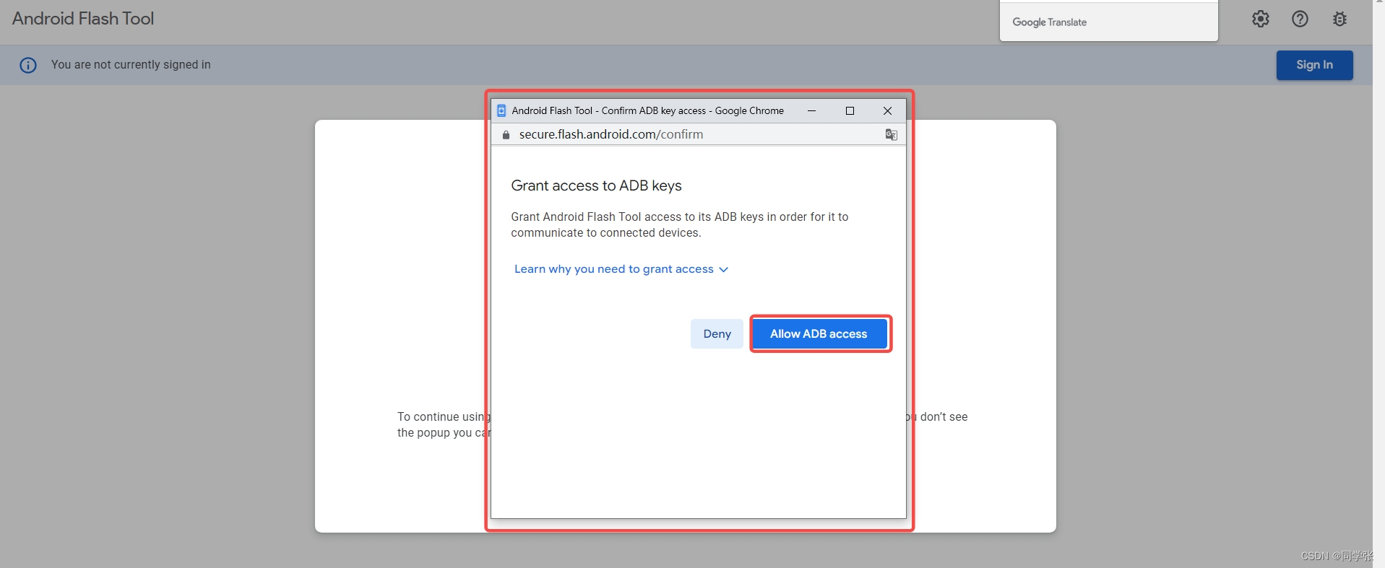Click the Android Flash Tool popup favicon

(x=501, y=110)
